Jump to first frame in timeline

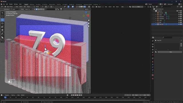point(72,95)
